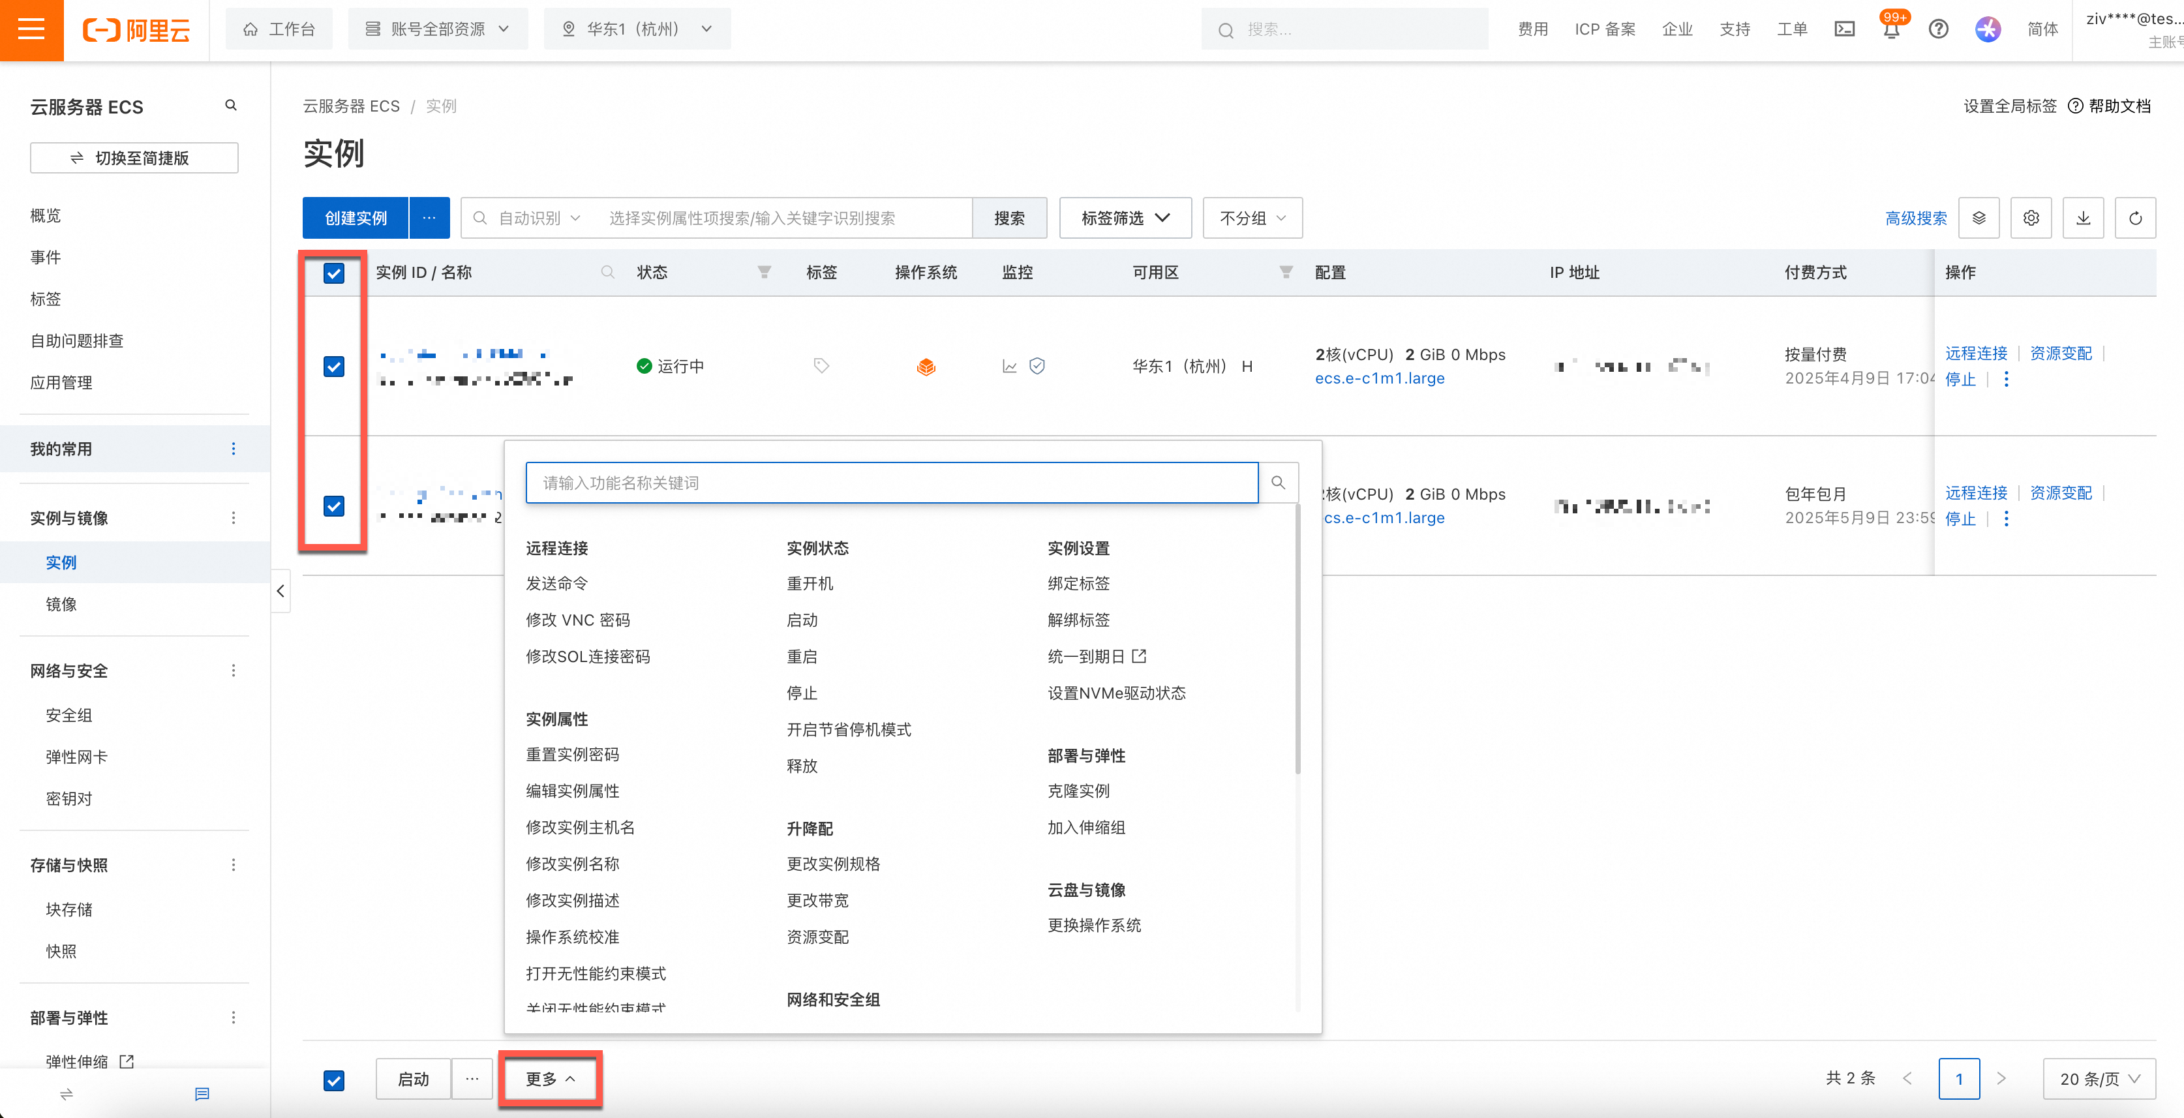The width and height of the screenshot is (2184, 1118).
Task: Click the sidebar search icon
Action: click(x=231, y=105)
